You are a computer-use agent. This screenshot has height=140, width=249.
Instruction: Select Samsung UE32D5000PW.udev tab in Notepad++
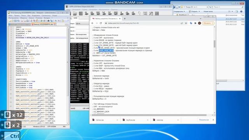(43, 24)
